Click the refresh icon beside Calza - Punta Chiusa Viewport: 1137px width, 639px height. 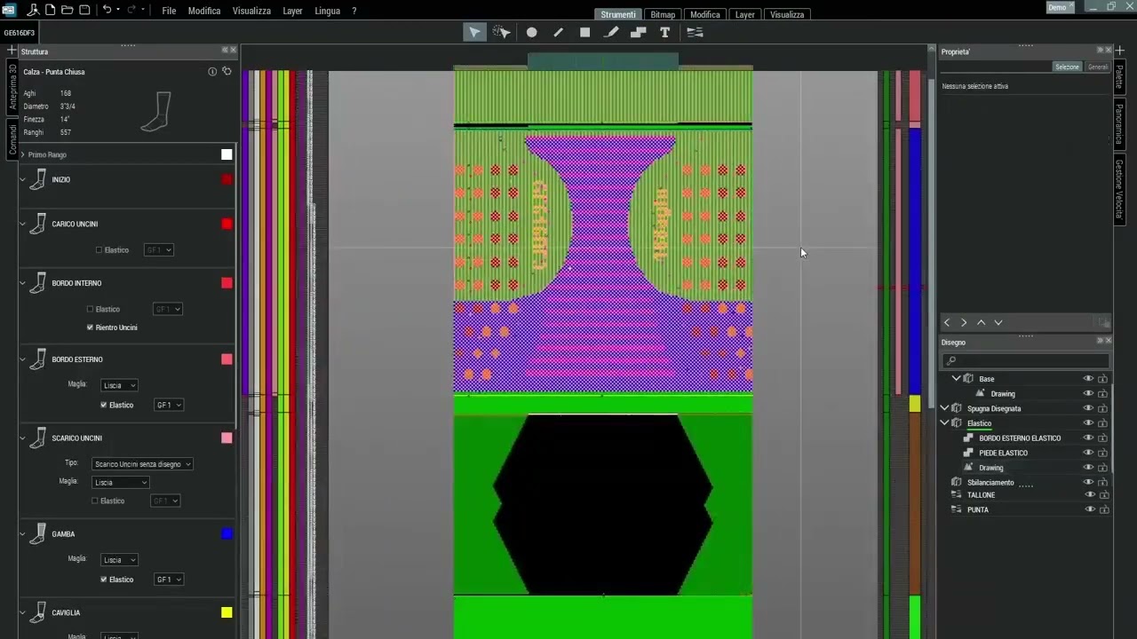tap(227, 71)
